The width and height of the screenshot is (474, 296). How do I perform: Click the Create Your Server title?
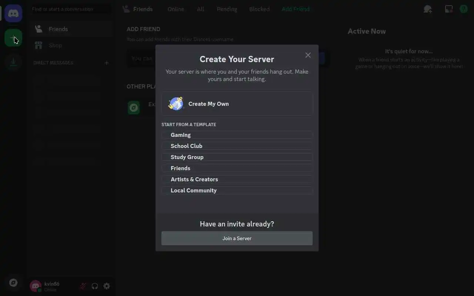pos(237,59)
